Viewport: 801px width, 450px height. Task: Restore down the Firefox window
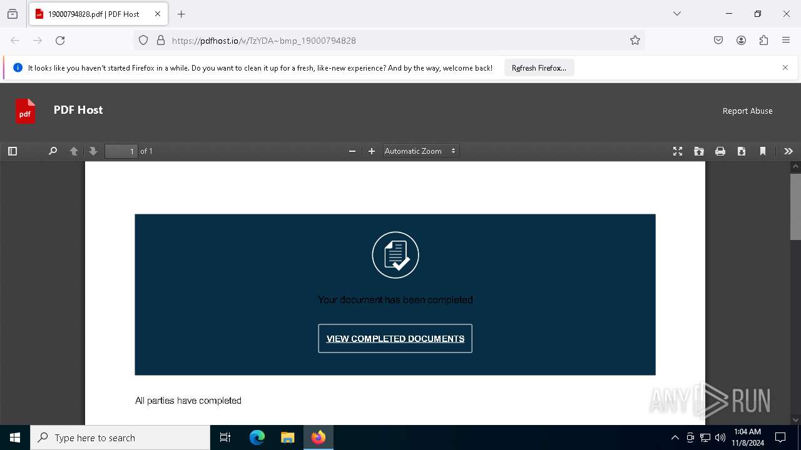[758, 14]
